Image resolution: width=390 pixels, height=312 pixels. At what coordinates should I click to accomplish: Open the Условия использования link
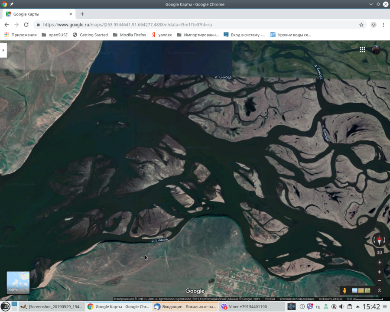coord(297,299)
